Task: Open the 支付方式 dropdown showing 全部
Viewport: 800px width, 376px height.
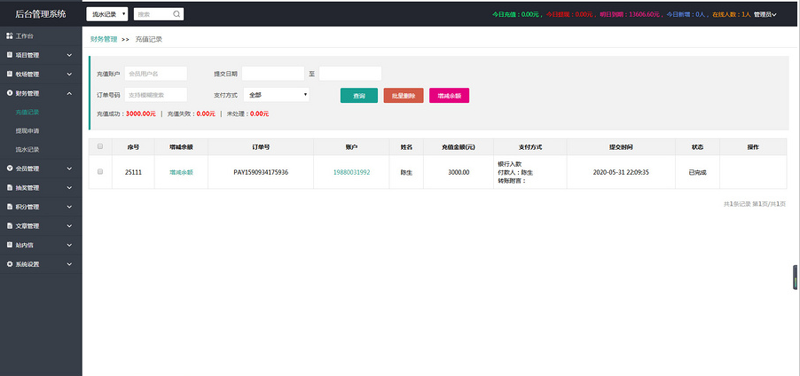Action: tap(278, 94)
